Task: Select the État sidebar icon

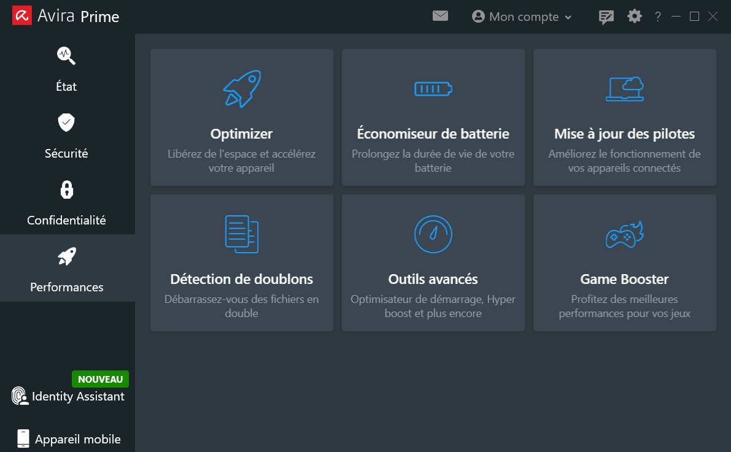Action: [66, 56]
